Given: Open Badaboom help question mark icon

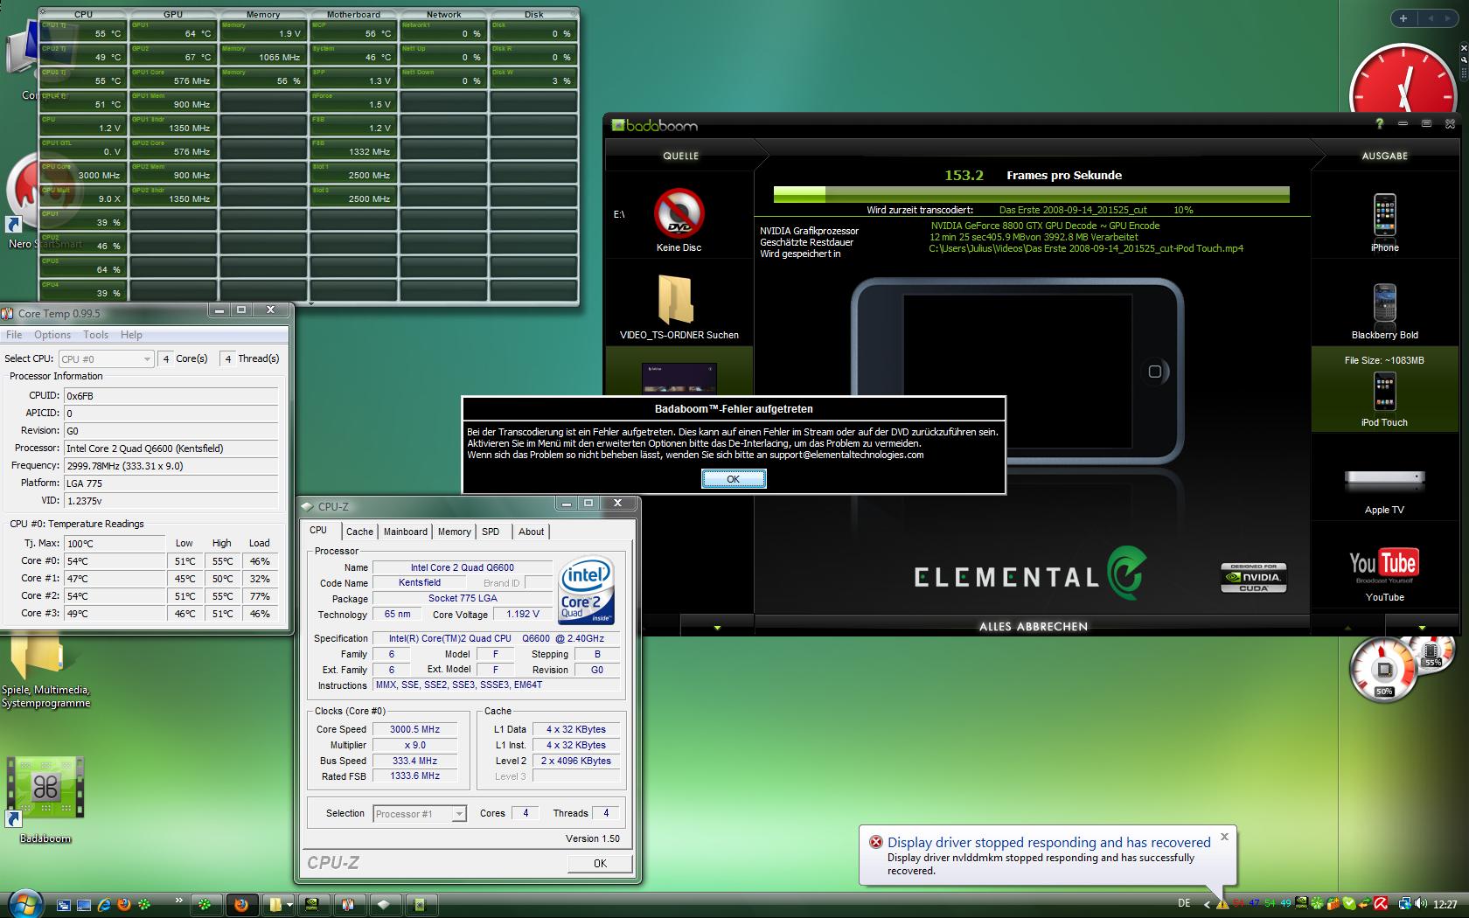Looking at the screenshot, I should [x=1380, y=124].
